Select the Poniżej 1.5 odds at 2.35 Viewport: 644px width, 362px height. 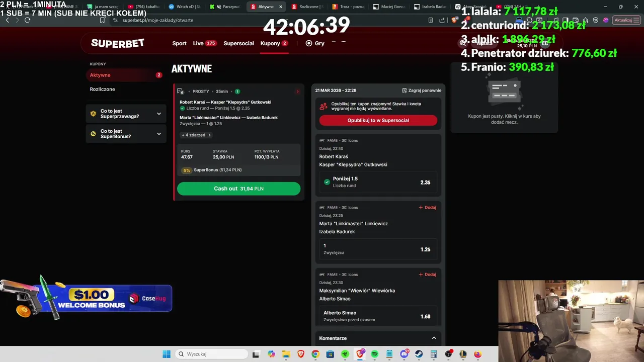(x=378, y=182)
